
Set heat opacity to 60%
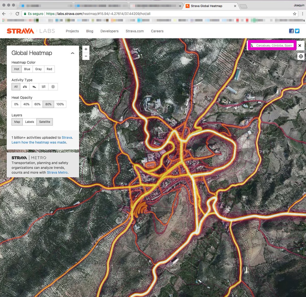(37, 104)
